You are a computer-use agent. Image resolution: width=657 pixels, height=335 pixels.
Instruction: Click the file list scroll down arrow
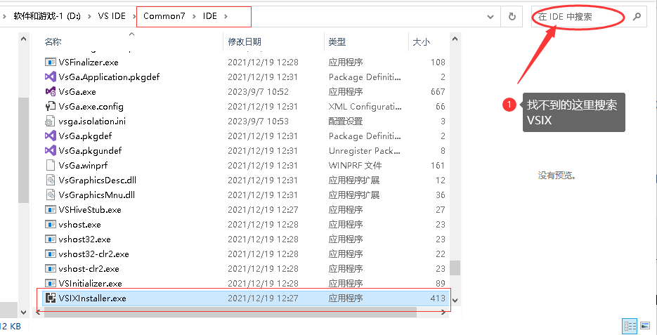455,300
